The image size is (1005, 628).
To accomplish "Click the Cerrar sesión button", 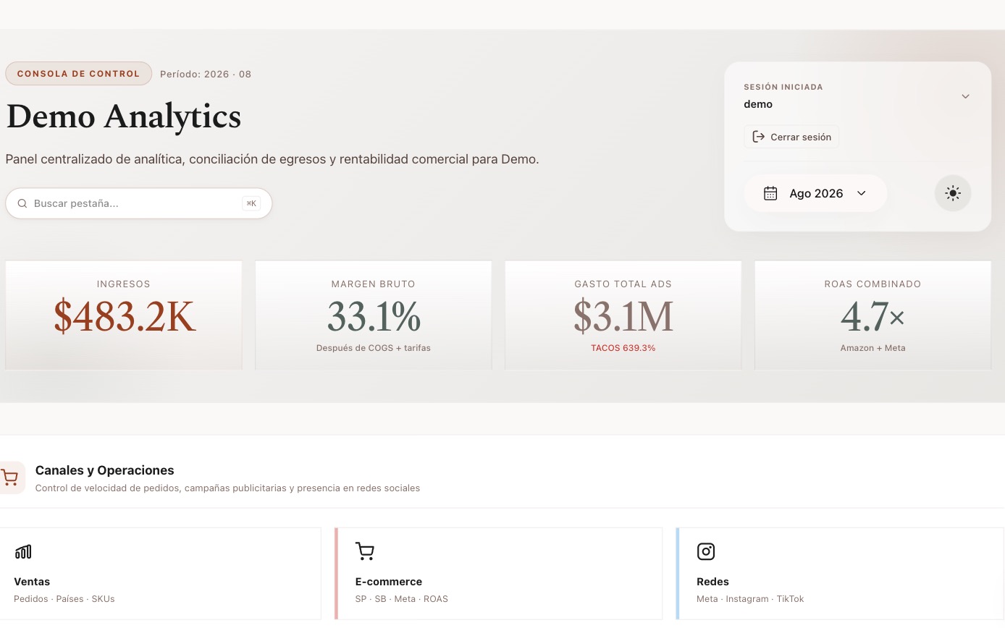I will (x=791, y=137).
